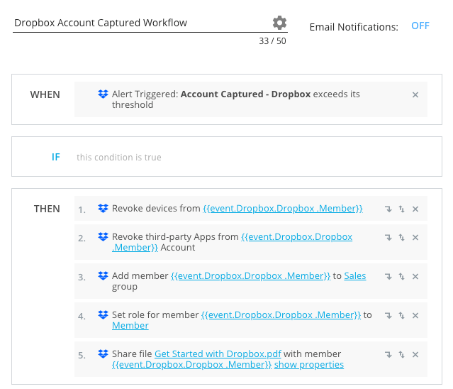Viewport: 453px width, 389px height.
Task: Indent step 5 Share file action
Action: coord(388,355)
